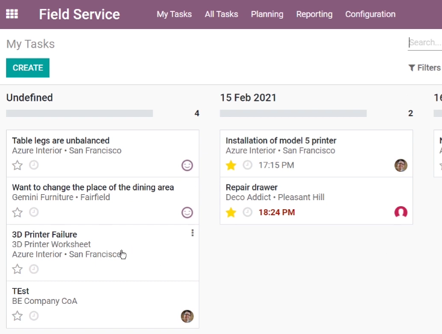Open activity clock on TEst task
Image resolution: width=442 pixels, height=334 pixels.
(x=34, y=316)
